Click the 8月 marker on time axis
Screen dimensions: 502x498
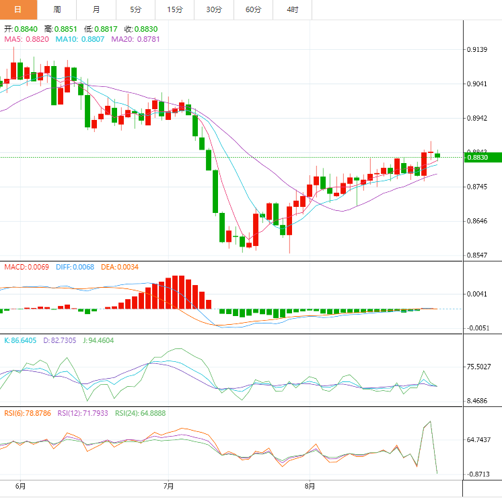[310, 486]
